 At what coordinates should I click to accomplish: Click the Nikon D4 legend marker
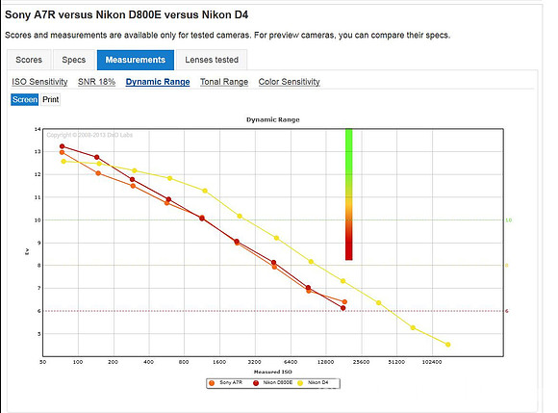pyautogui.click(x=300, y=383)
